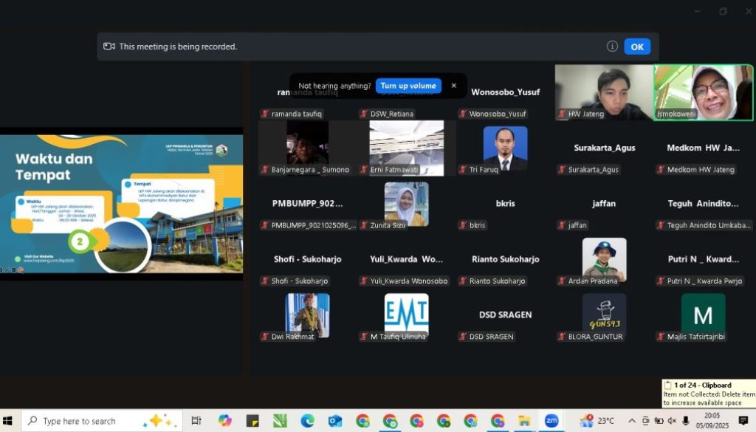Viewport: 756px width, 432px height.
Task: Click the shared Waktu dan Tempat slide
Action: (121, 204)
